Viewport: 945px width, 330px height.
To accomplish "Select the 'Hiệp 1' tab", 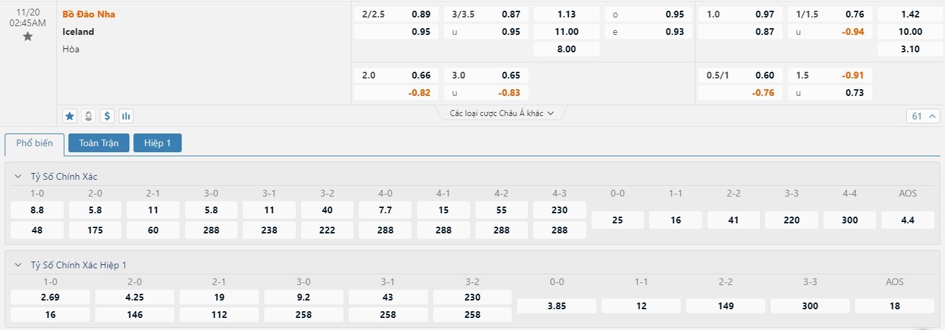I will [158, 143].
